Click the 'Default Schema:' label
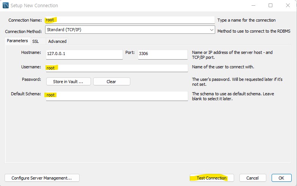This screenshot has width=297, height=186. pyautogui.click(x=26, y=94)
